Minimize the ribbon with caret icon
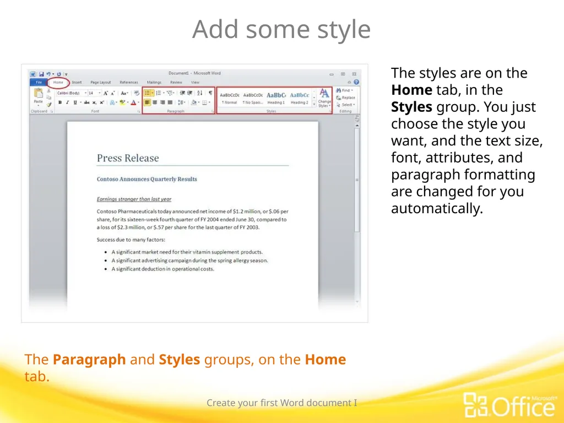This screenshot has height=423, width=564. 349,83
